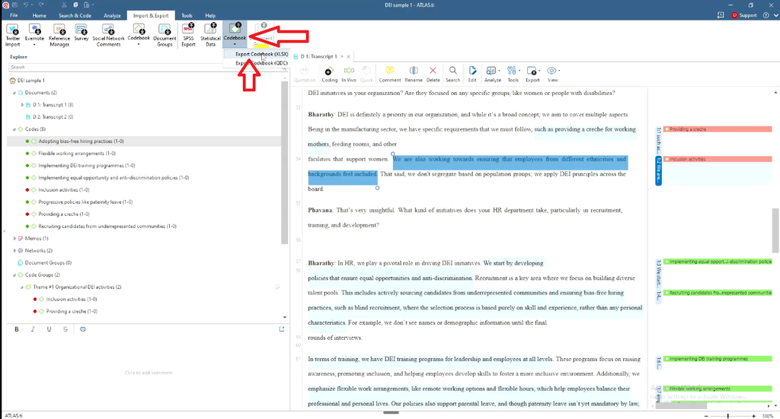Viewport: 780px width, 419px height.
Task: Open the Help question mark icon
Action: [766, 15]
